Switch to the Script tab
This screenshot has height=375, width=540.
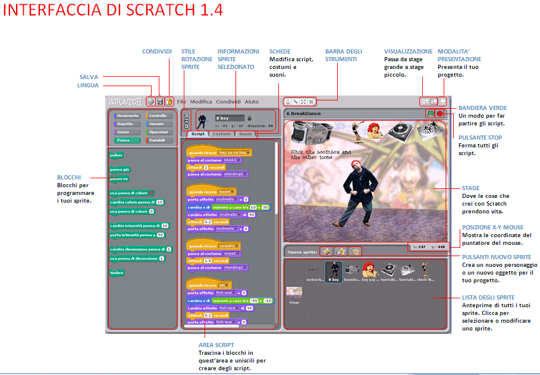pos(198,134)
